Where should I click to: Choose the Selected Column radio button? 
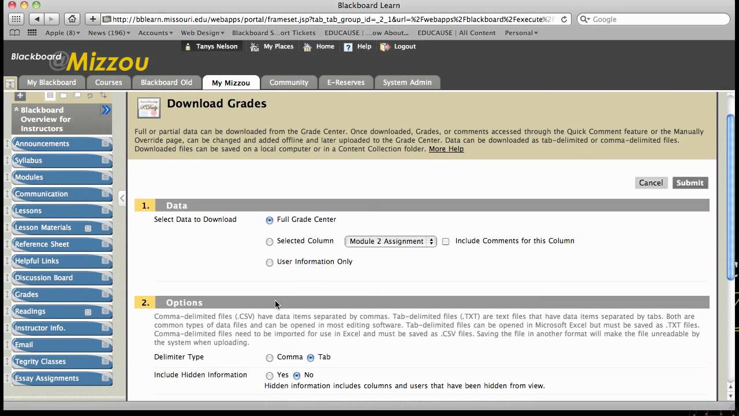(x=270, y=242)
